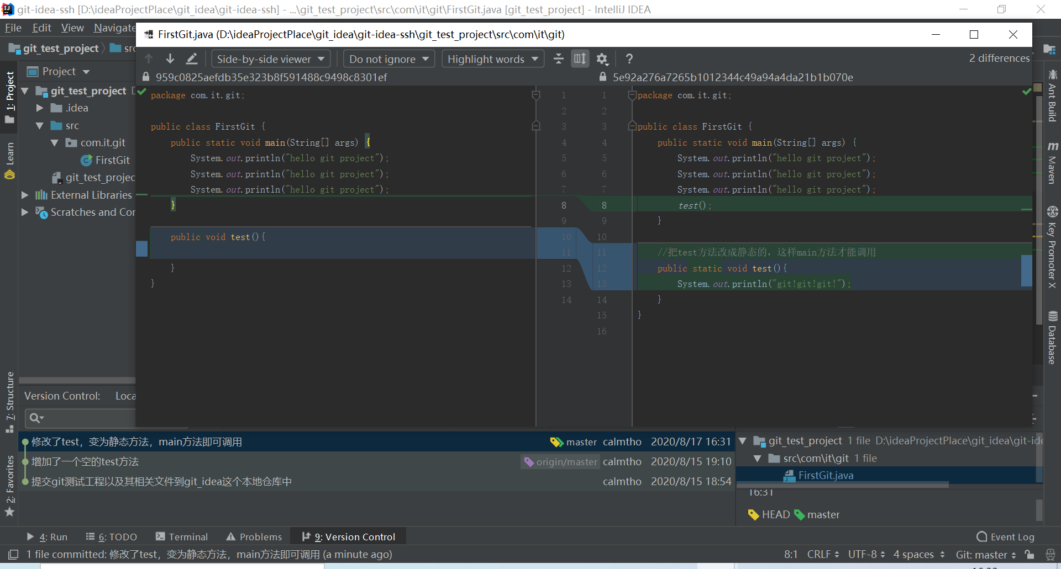Collapse the src folder
This screenshot has height=569, width=1061.
(39, 125)
